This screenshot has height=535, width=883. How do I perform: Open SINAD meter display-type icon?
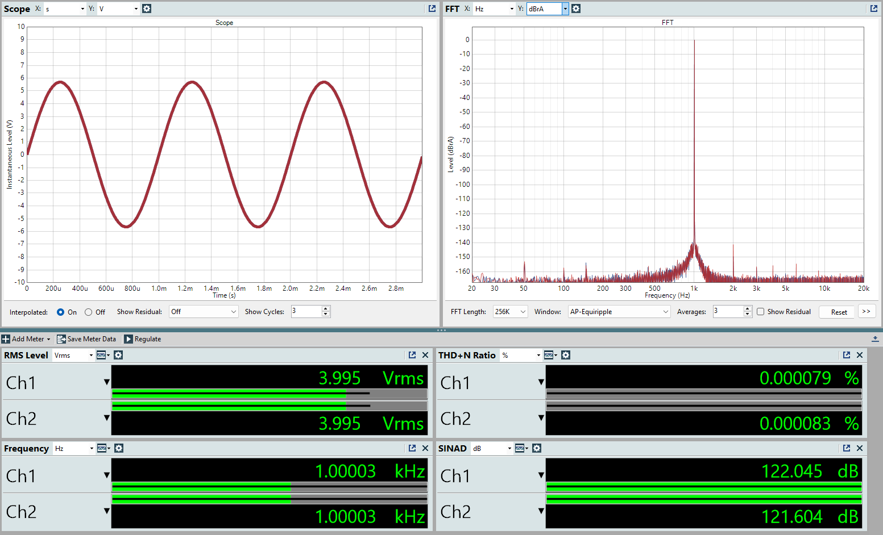[x=520, y=448]
